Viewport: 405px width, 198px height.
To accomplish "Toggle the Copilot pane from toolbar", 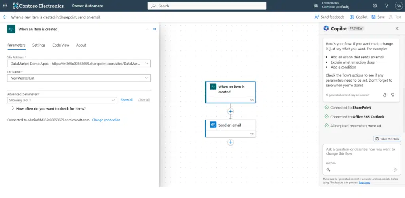I will 358,17.
